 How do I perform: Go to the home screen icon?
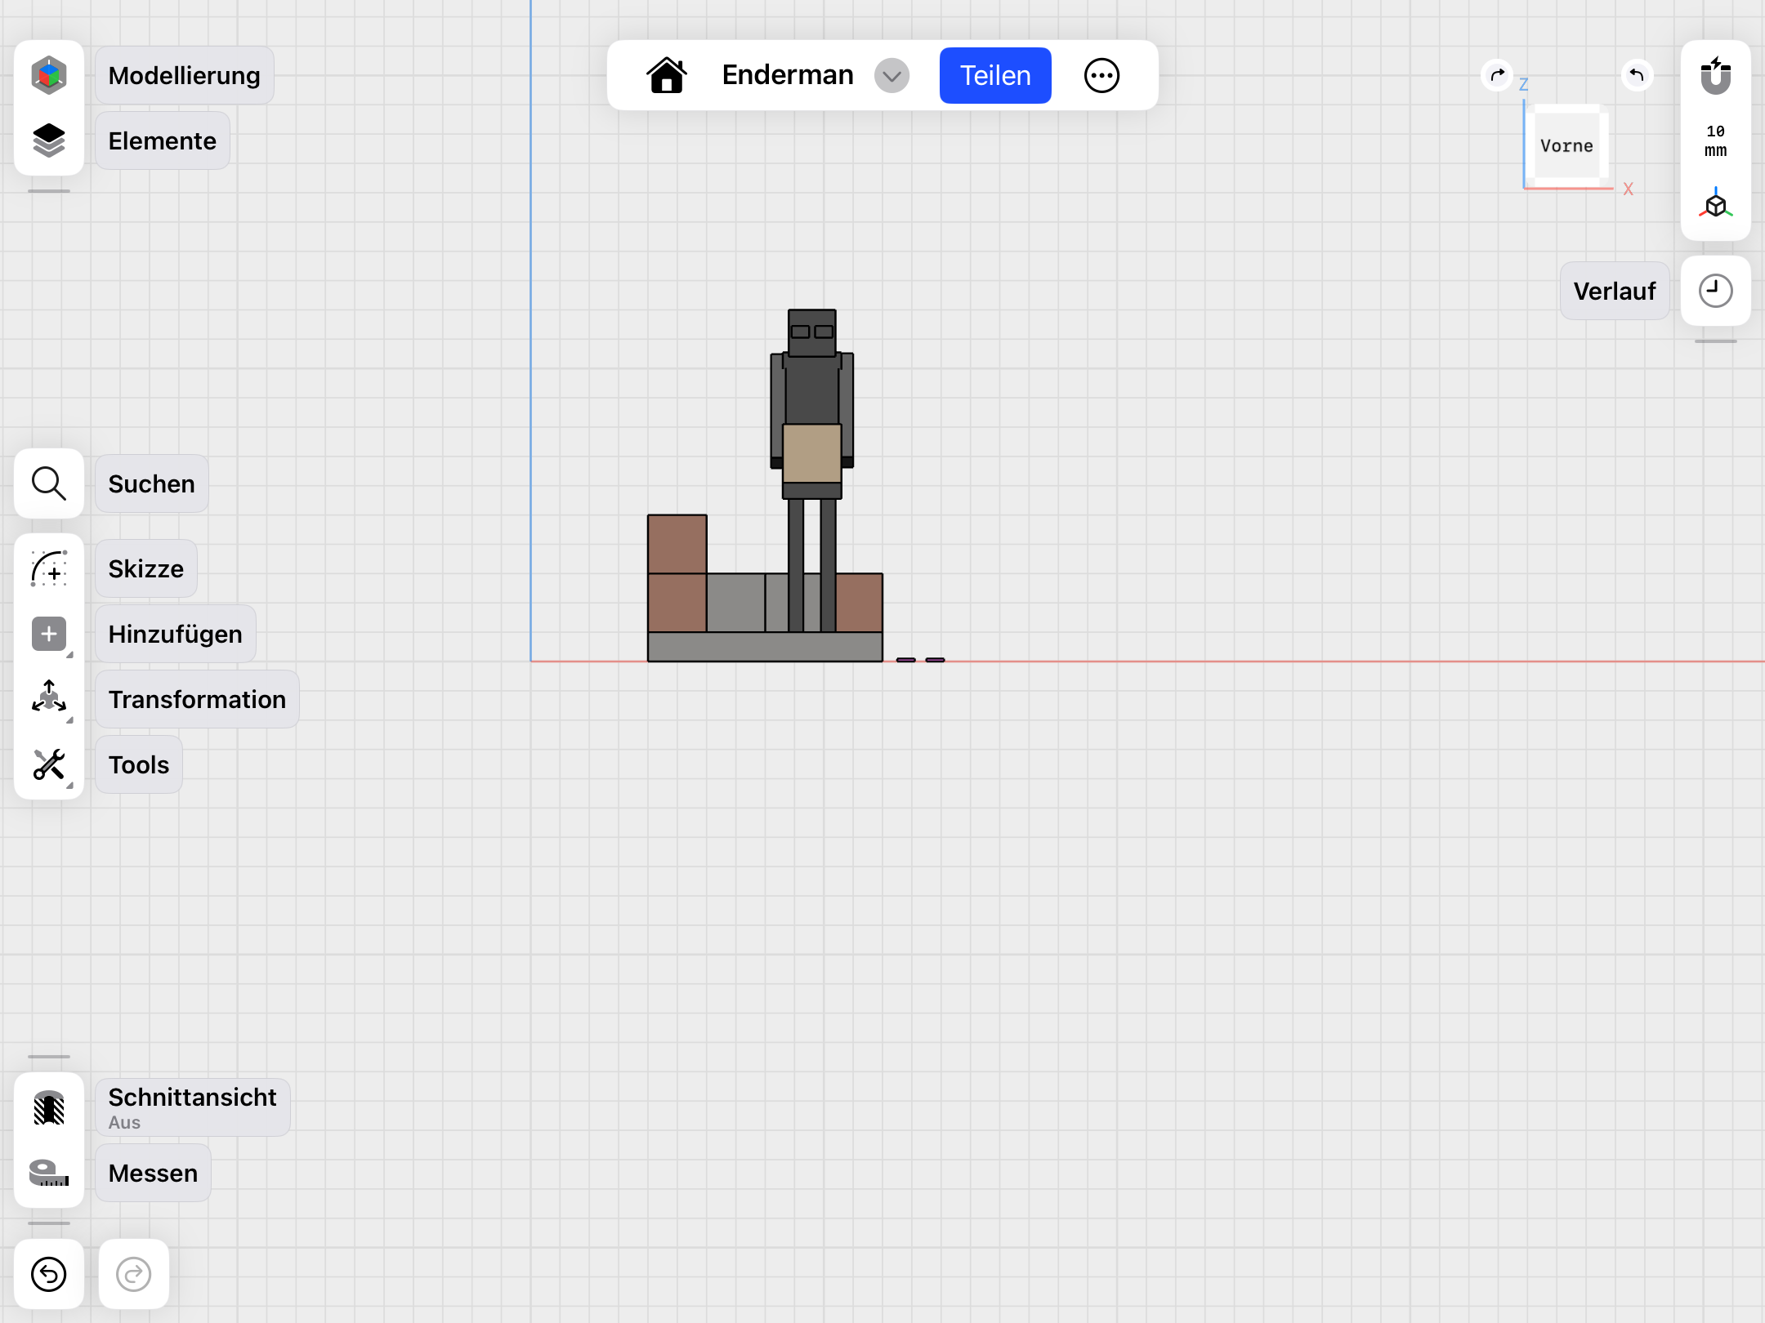tap(667, 75)
